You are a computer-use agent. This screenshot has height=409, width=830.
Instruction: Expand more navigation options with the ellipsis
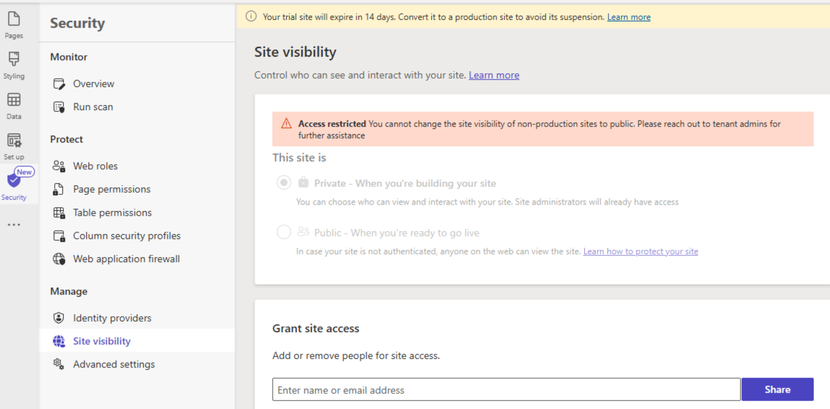click(x=13, y=225)
